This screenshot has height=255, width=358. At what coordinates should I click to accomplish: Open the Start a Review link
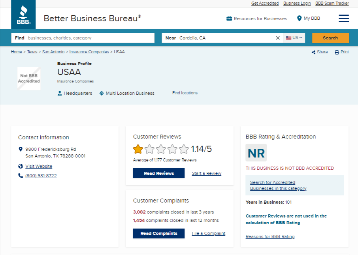(x=206, y=173)
